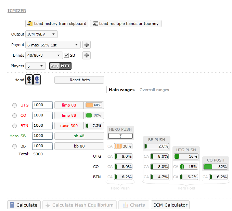Toggle the SB checkbox
This screenshot has width=232, height=211.
66,55
